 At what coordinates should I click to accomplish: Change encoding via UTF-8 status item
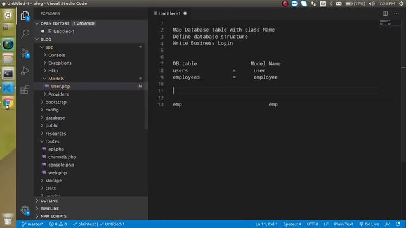[x=313, y=224]
